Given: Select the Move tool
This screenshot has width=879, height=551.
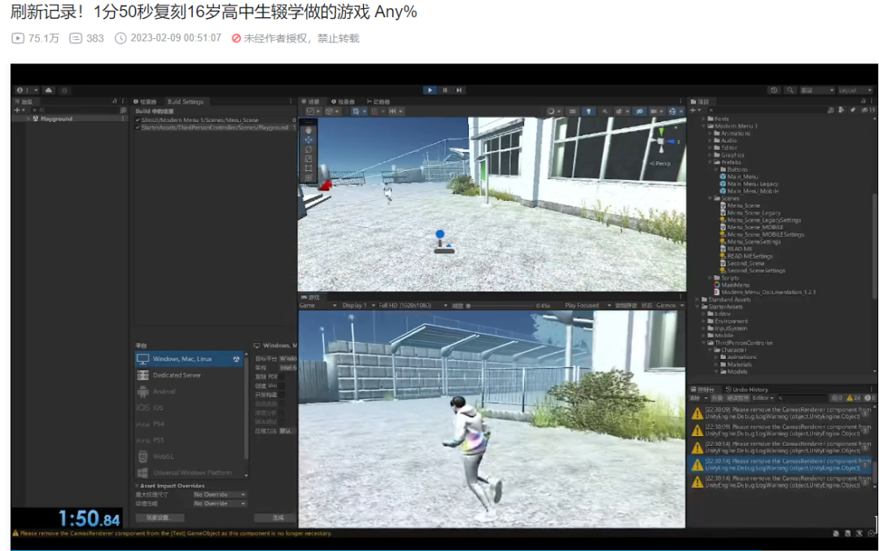Looking at the screenshot, I should [x=308, y=139].
